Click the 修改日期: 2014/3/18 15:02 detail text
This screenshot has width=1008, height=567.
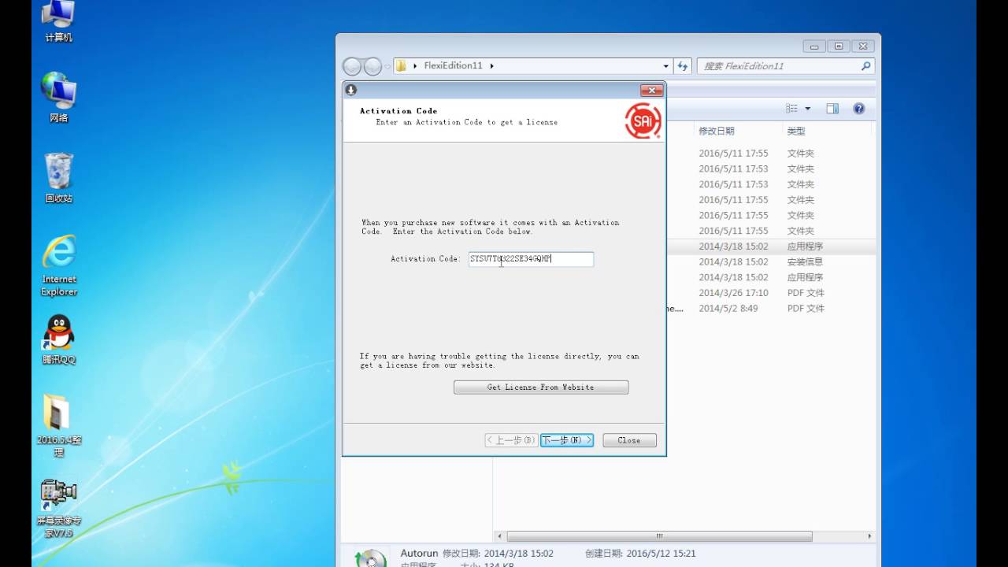tap(498, 554)
